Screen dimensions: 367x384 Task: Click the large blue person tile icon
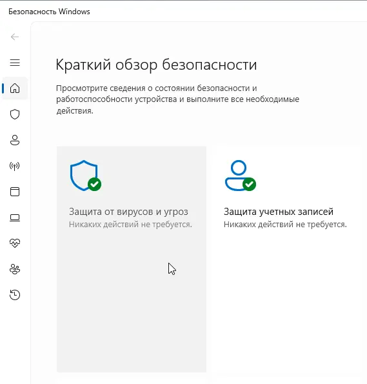pos(241,176)
